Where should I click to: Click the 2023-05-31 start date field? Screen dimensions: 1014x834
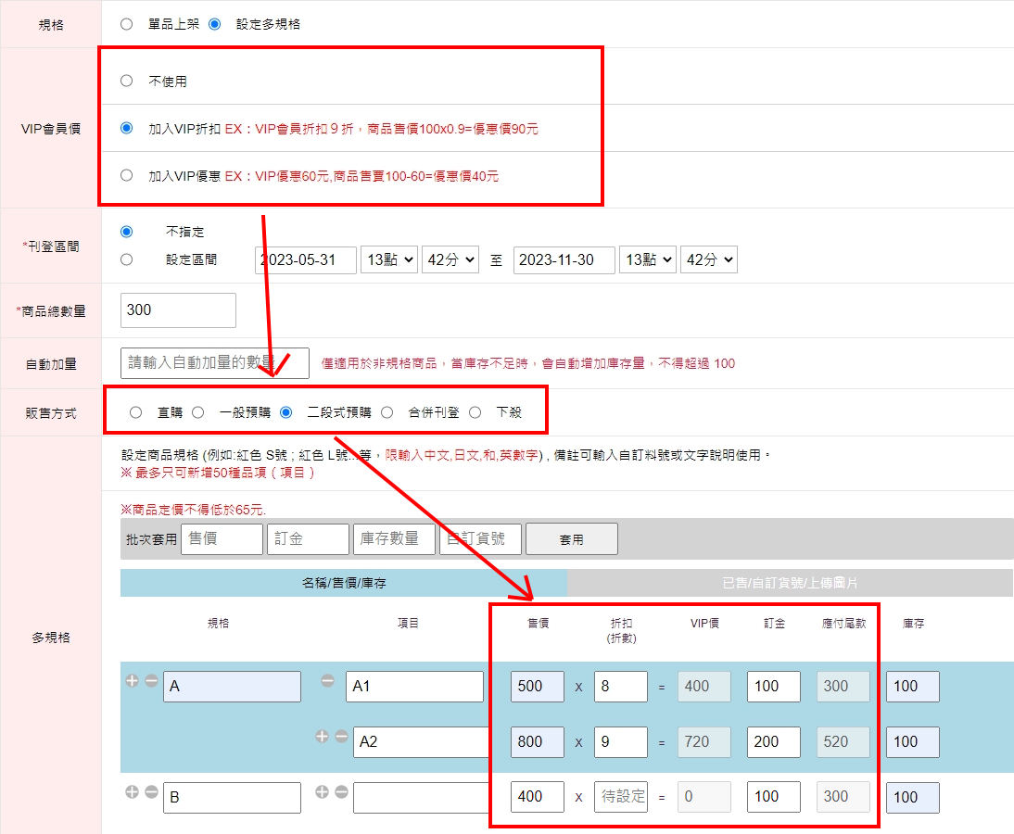click(x=306, y=260)
